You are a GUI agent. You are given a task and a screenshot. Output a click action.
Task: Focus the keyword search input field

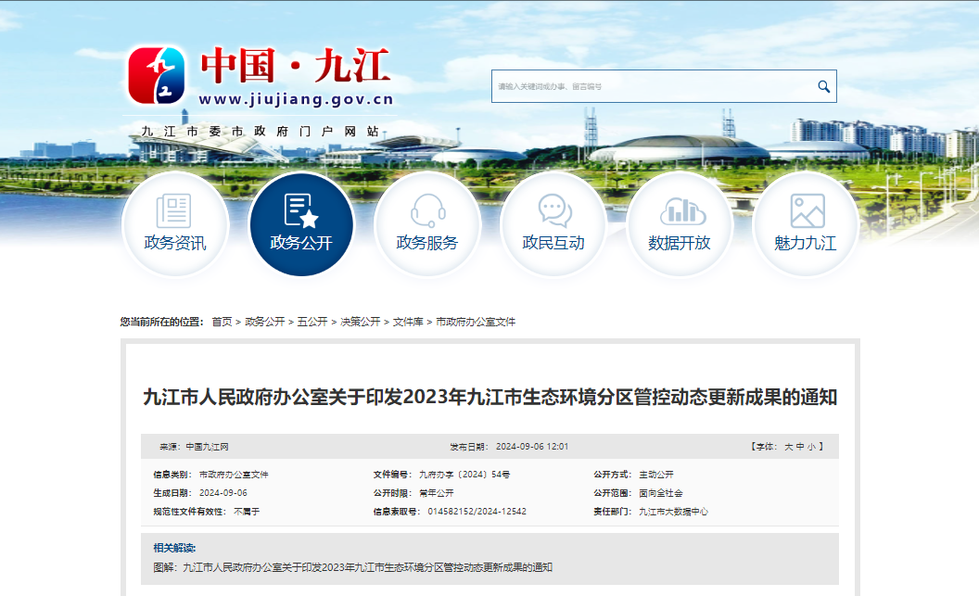click(653, 87)
